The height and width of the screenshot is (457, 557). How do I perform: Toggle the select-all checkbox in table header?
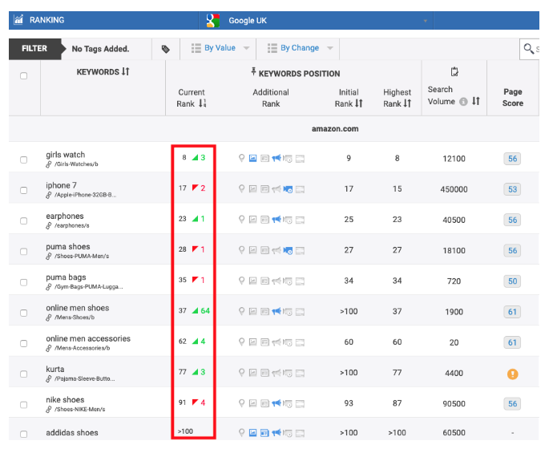pyautogui.click(x=24, y=75)
